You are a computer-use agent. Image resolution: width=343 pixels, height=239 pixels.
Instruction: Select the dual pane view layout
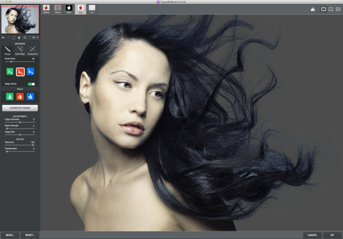pyautogui.click(x=331, y=9)
